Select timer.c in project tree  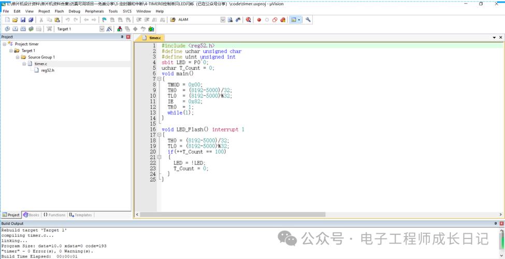(40, 64)
